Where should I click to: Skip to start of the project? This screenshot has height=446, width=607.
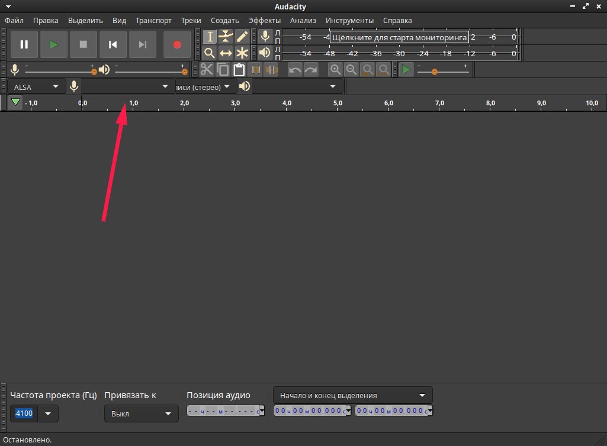point(113,44)
